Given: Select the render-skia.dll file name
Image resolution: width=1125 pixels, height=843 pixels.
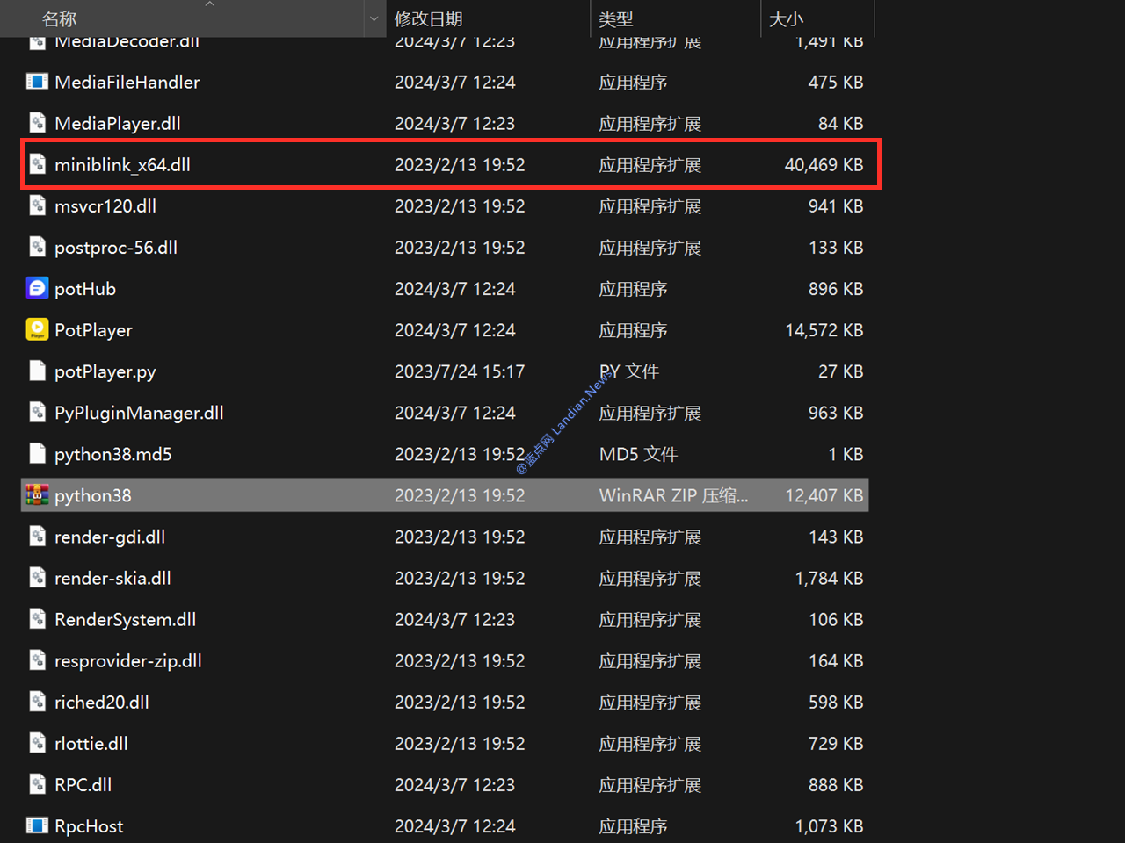Looking at the screenshot, I should click(x=112, y=578).
